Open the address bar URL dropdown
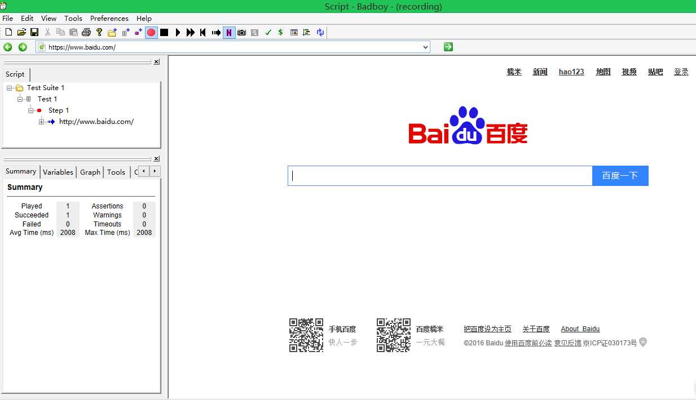This screenshot has width=696, height=400. tap(425, 47)
